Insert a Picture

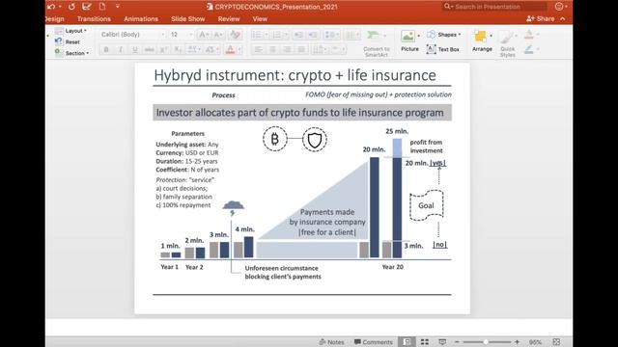409,40
